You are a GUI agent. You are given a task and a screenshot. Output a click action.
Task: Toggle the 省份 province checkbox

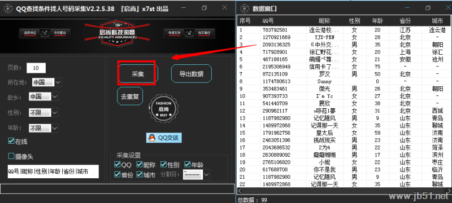[118, 174]
